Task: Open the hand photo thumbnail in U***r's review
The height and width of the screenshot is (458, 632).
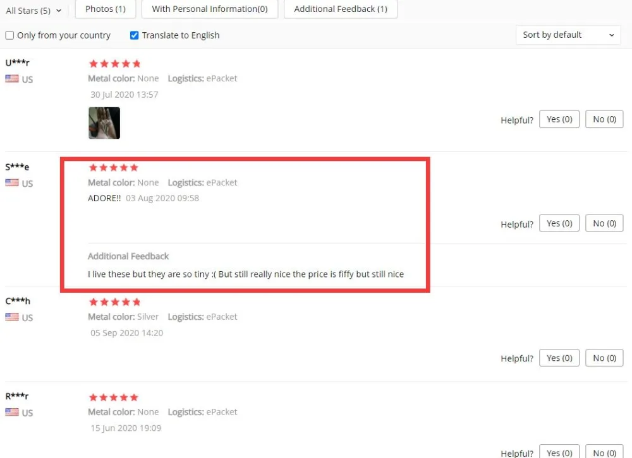Action: pos(104,123)
